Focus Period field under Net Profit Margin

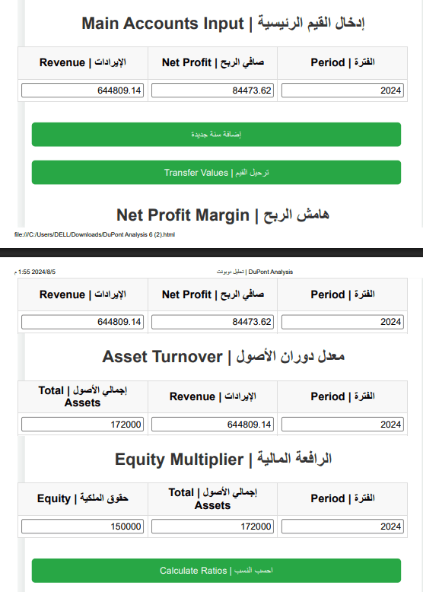(342, 322)
